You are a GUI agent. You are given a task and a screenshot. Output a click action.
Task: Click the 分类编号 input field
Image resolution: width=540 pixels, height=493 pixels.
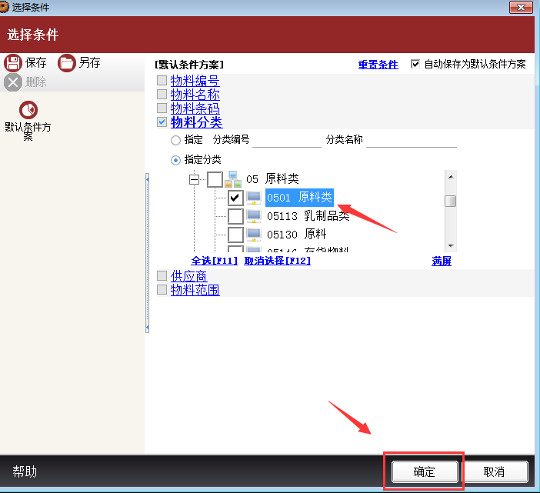point(286,140)
